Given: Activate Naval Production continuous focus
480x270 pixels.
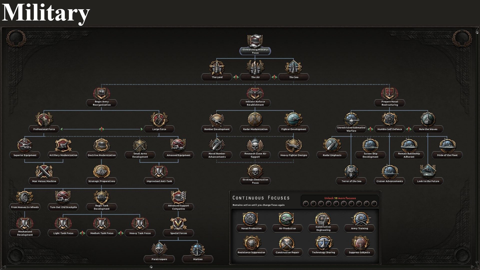Looking at the screenshot, I should [251, 222].
